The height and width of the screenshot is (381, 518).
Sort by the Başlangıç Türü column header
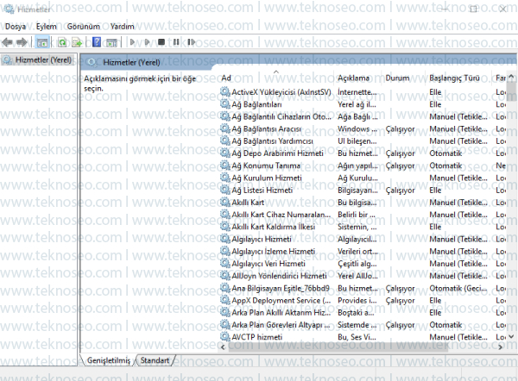click(454, 78)
